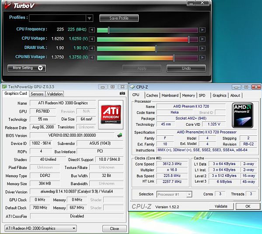Viewport: 262px width, 234px height.
Task: Open the Memory tab in CPU-Z
Action: click(x=189, y=96)
